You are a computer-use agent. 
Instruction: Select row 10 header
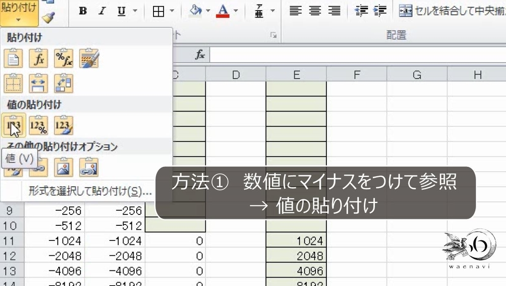[x=12, y=226]
